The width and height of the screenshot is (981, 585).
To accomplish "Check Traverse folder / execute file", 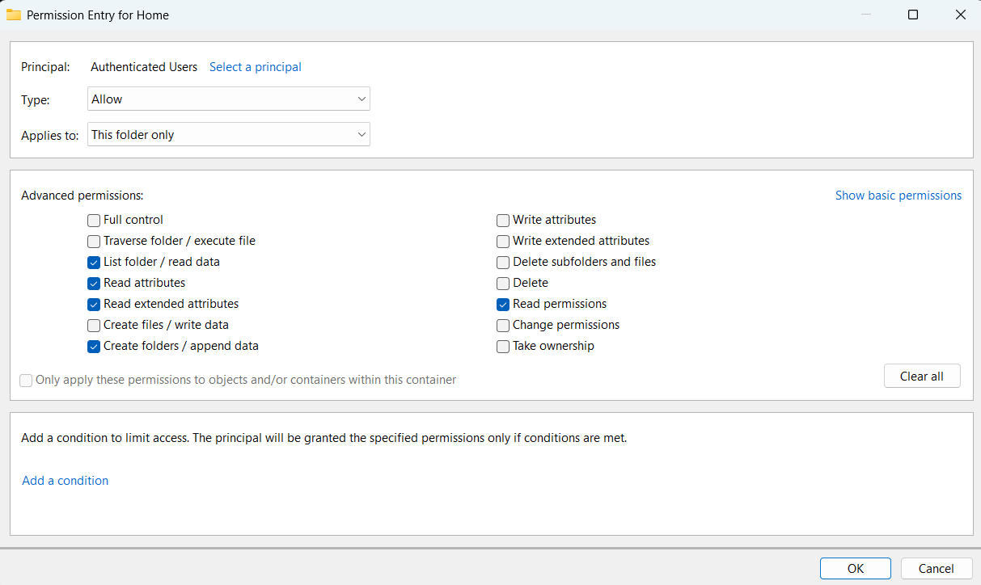I will click(x=94, y=241).
